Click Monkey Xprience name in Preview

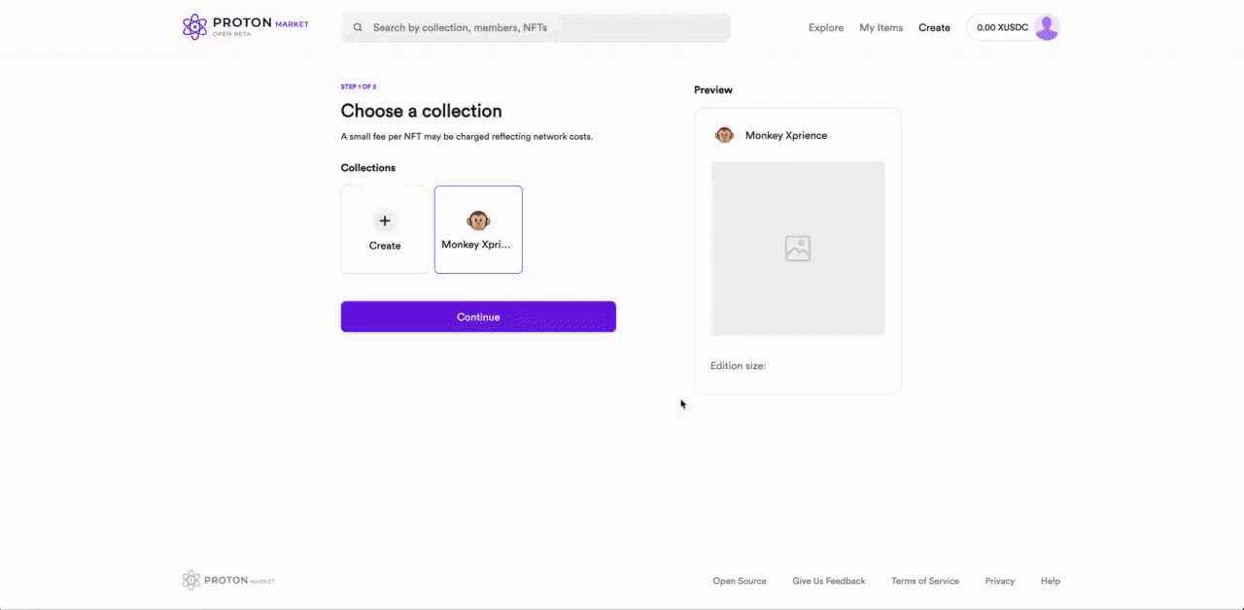(x=786, y=135)
